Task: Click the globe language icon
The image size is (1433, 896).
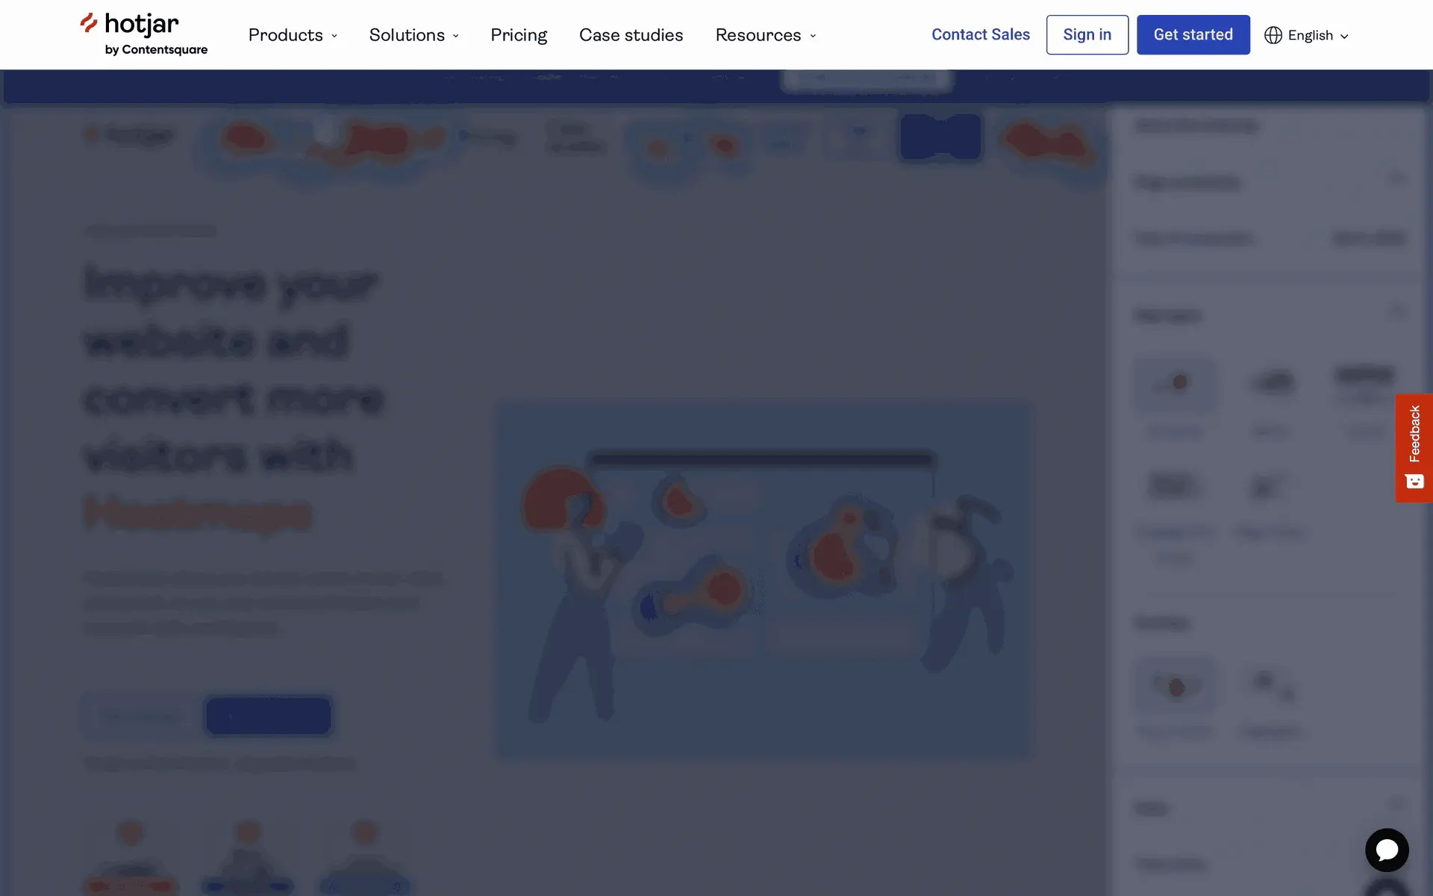Action: [1273, 35]
